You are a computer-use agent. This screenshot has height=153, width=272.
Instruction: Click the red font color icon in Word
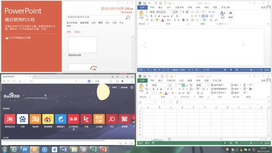click(162, 20)
